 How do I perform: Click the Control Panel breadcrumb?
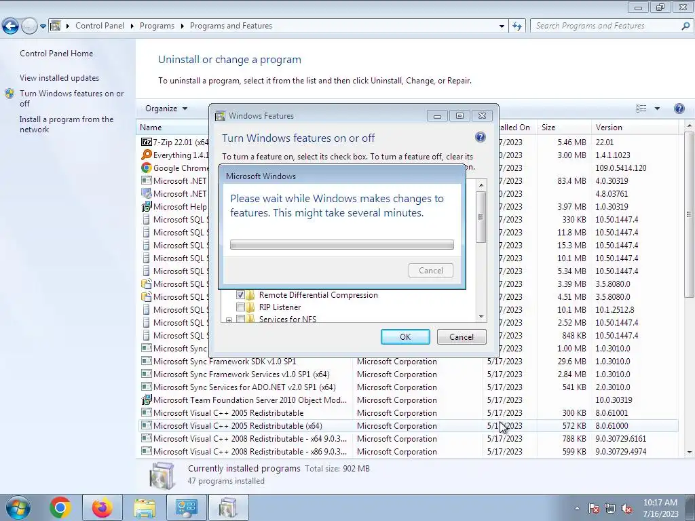(100, 26)
